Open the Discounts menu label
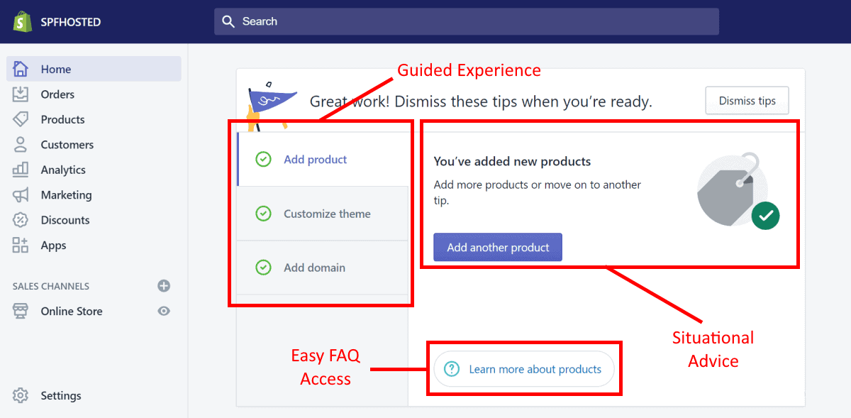This screenshot has width=851, height=418. 65,220
